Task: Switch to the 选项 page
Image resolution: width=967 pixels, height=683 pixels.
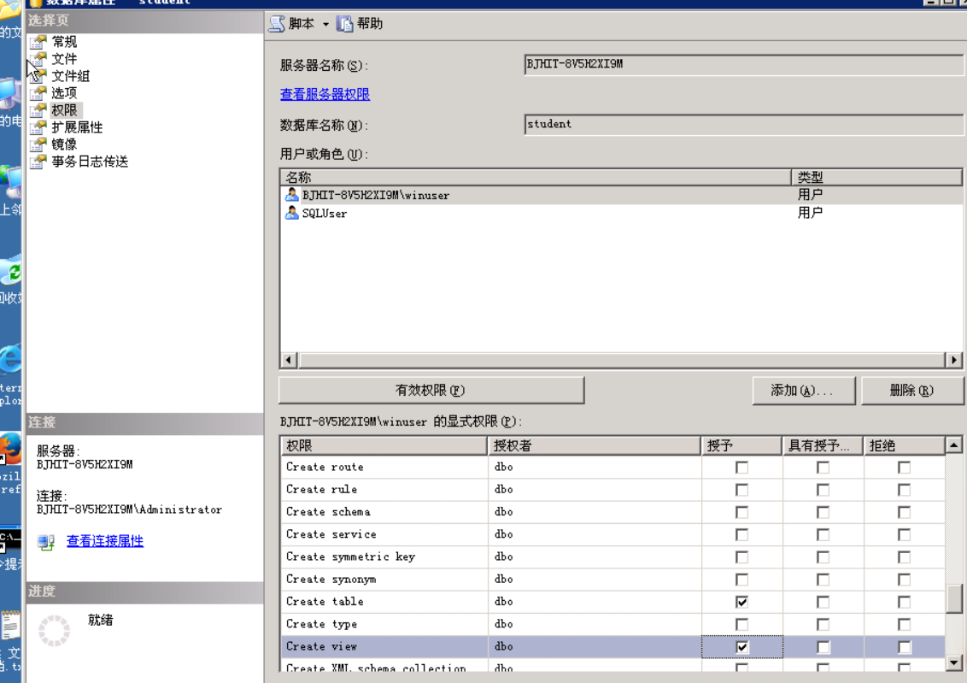Action: click(x=64, y=93)
